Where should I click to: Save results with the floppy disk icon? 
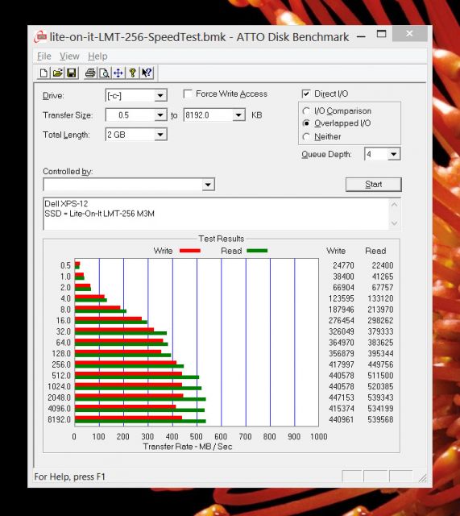(x=72, y=73)
